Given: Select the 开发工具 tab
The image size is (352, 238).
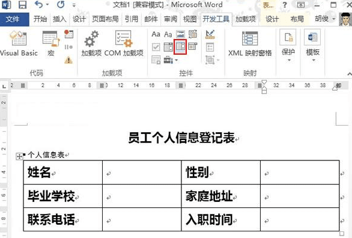Looking at the screenshot, I should (216, 19).
